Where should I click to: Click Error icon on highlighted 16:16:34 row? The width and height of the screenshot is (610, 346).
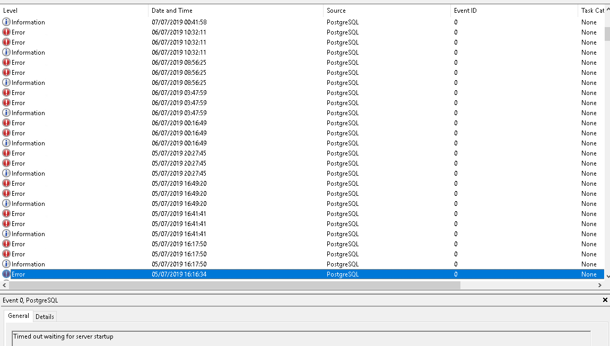6,274
